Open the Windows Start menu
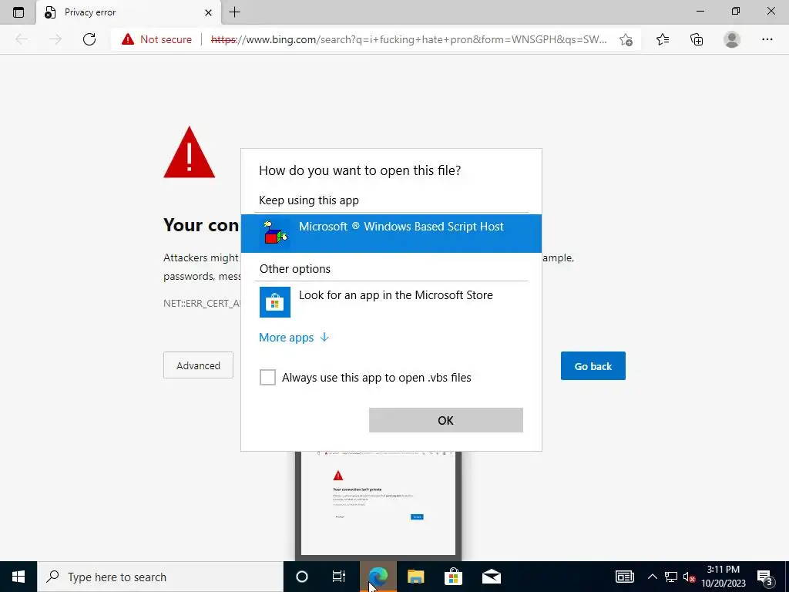789x592 pixels. coord(18,577)
